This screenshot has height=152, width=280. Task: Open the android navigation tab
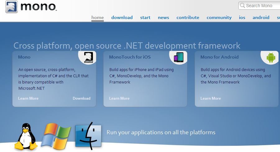pyautogui.click(x=261, y=17)
